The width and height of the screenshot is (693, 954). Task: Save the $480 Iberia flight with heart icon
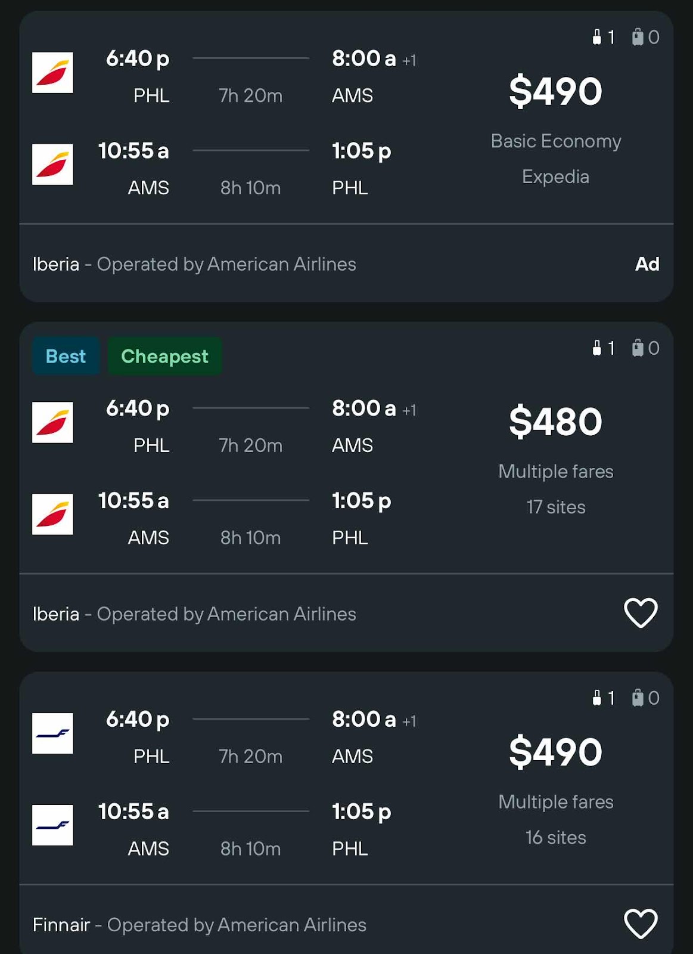pos(641,613)
